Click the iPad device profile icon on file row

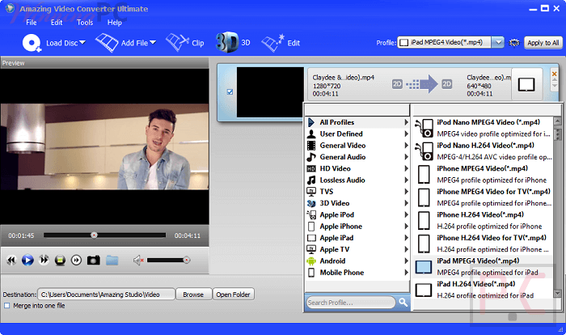pyautogui.click(x=526, y=85)
